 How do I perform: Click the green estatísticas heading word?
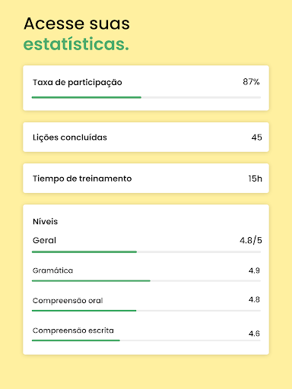point(76,44)
